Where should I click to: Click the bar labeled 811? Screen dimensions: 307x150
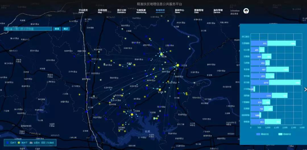pyautogui.click(x=258, y=122)
